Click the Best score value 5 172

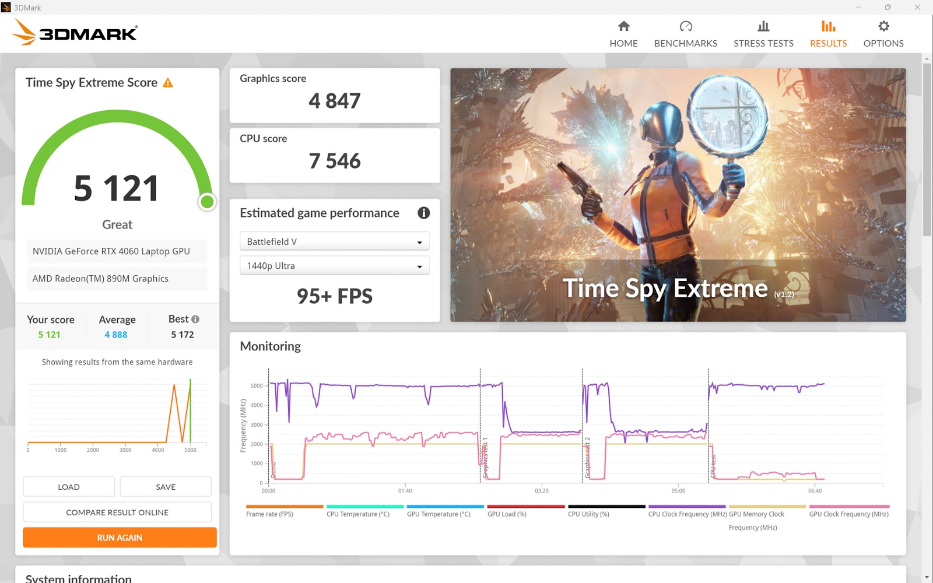pos(183,335)
